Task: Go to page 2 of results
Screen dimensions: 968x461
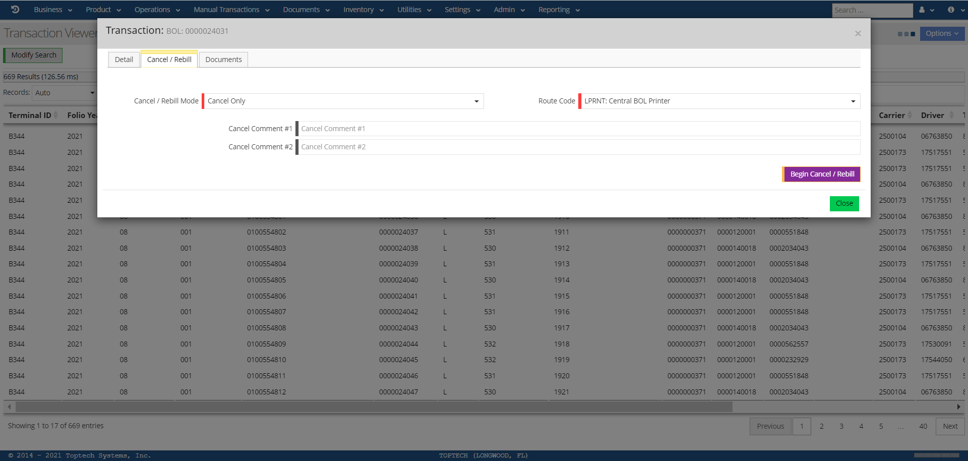Action: [x=821, y=426]
